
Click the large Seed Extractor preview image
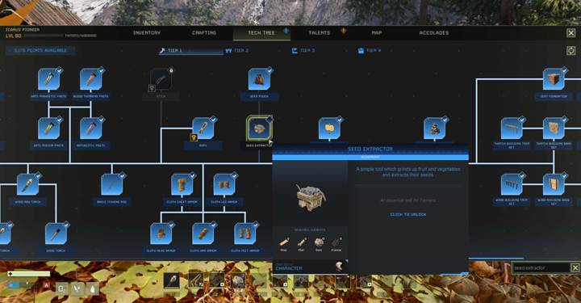pos(311,196)
